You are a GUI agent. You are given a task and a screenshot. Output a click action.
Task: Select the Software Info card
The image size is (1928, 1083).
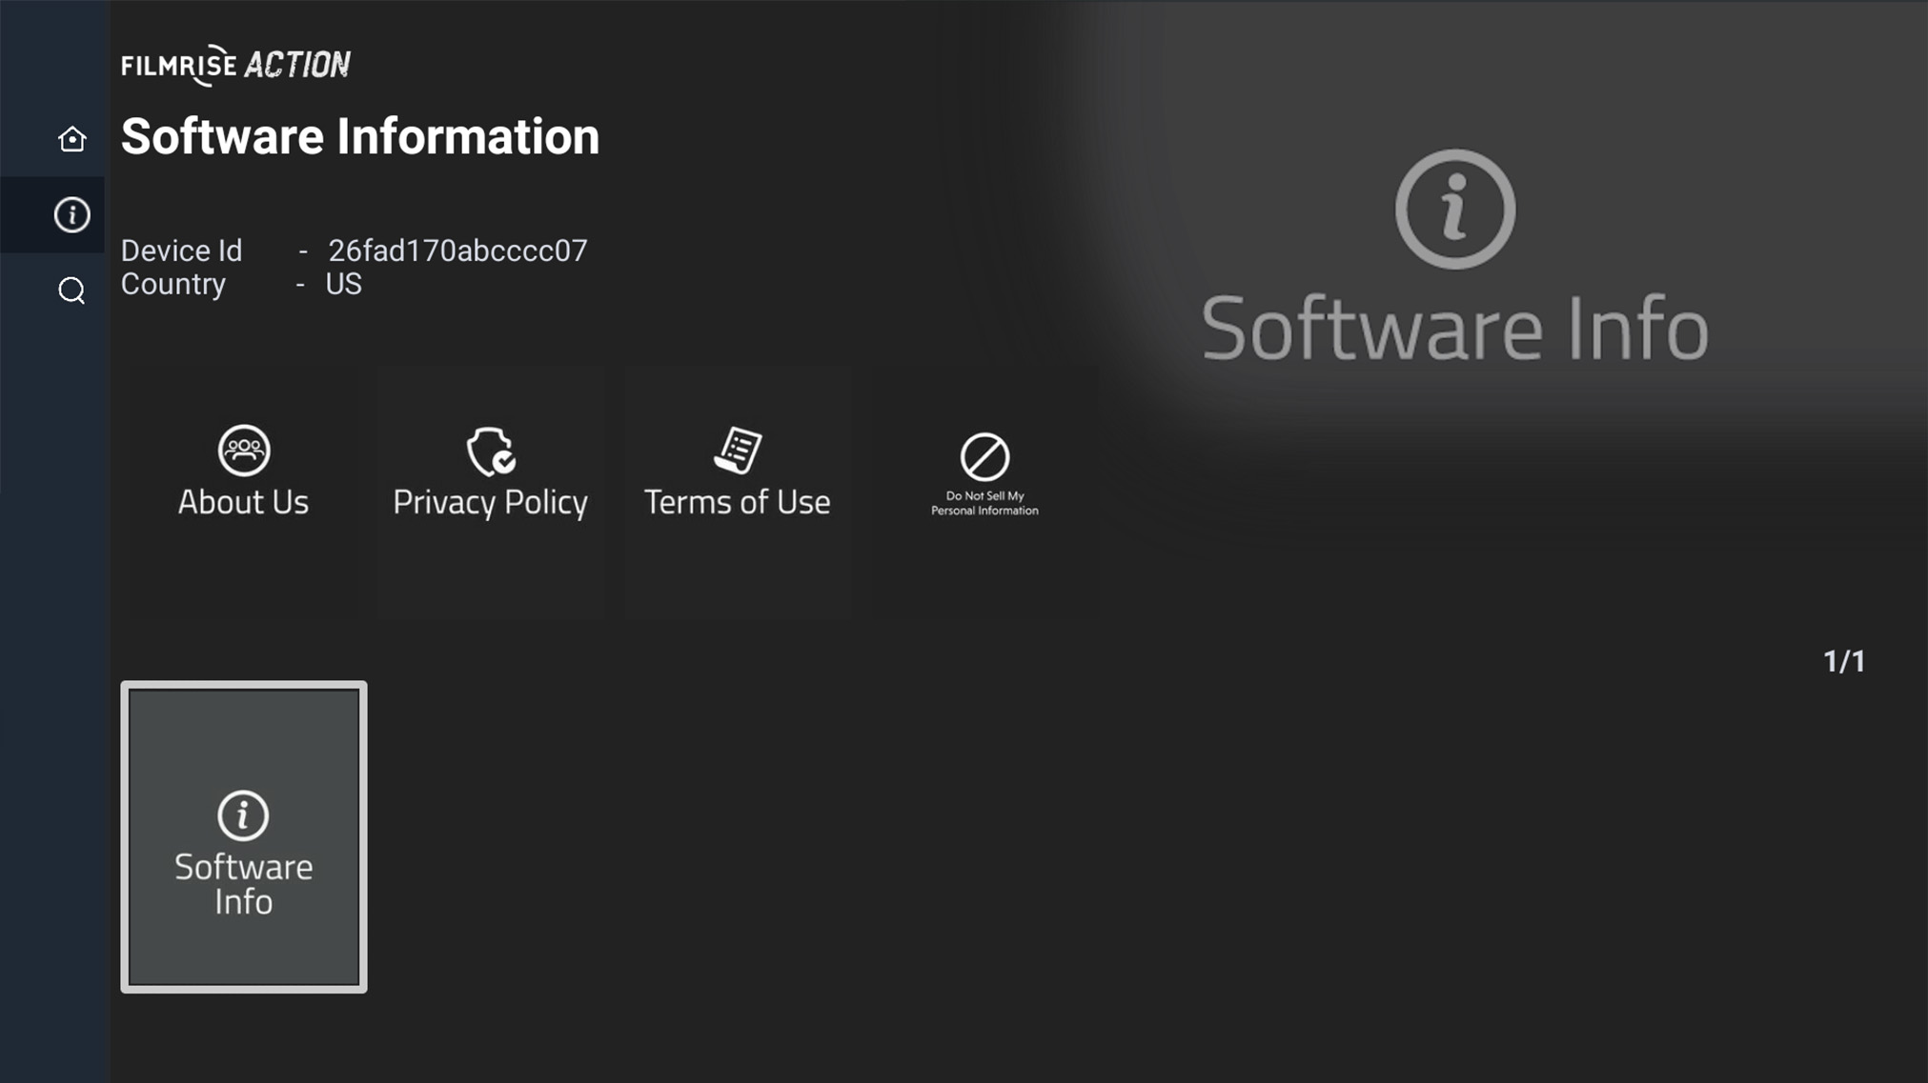point(244,837)
